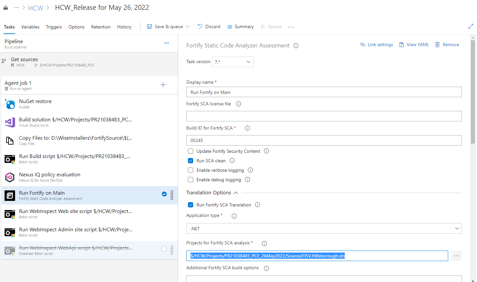The width and height of the screenshot is (477, 282).
Task: Collapse the Translation Options section
Action: pos(236,193)
